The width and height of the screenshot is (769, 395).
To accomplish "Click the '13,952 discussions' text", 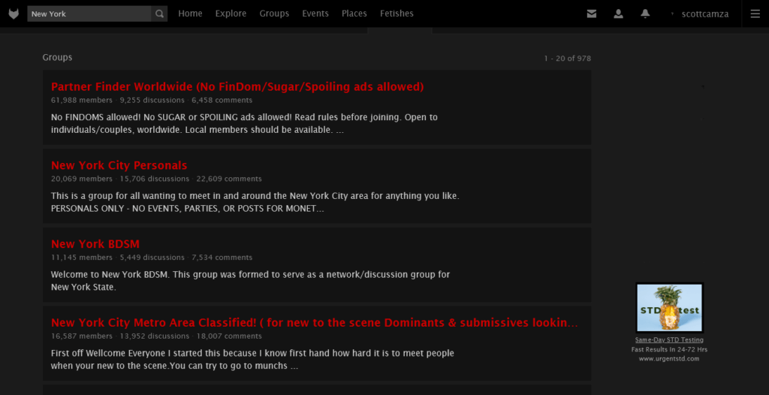I will (x=155, y=336).
